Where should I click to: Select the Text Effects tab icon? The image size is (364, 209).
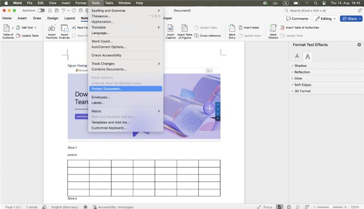point(308,56)
